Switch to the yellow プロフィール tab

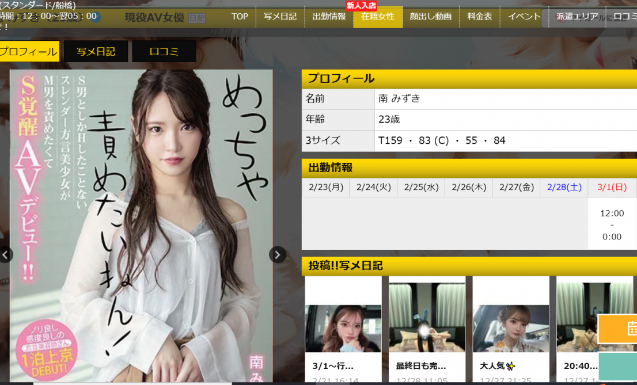(29, 52)
